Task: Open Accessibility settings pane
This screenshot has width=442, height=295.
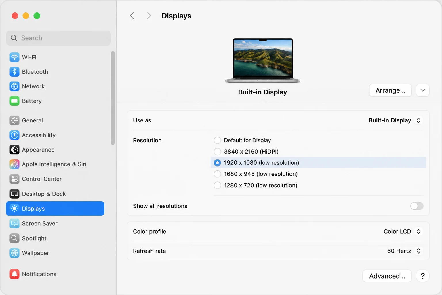Action: coord(55,135)
